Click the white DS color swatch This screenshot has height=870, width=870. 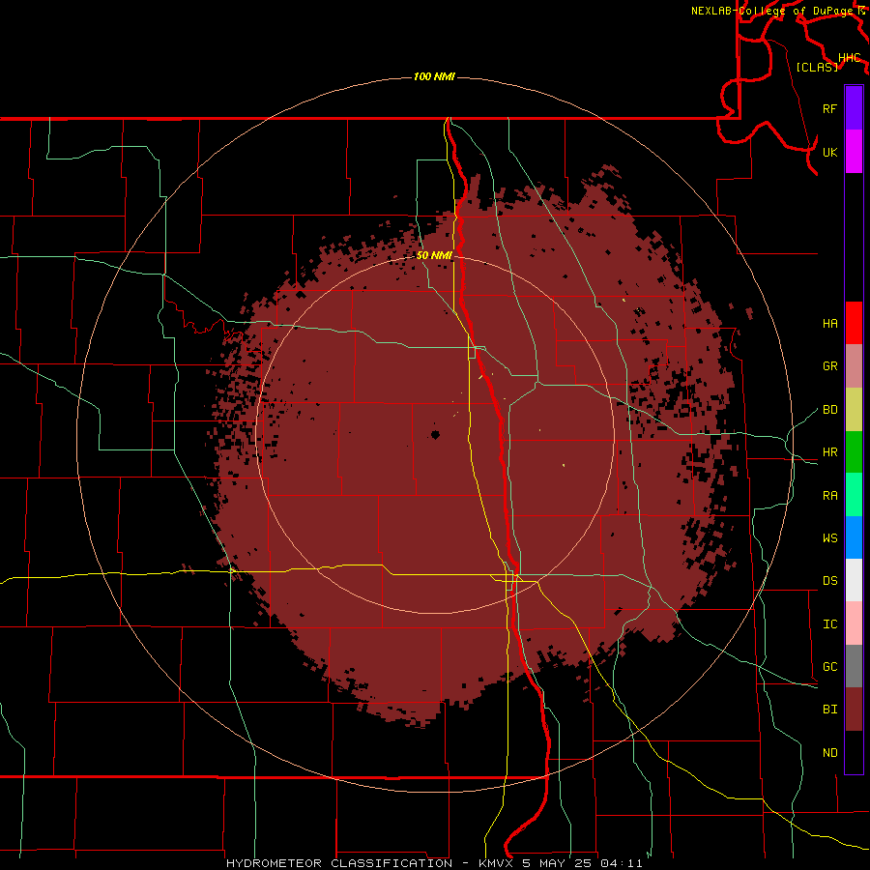(x=854, y=580)
